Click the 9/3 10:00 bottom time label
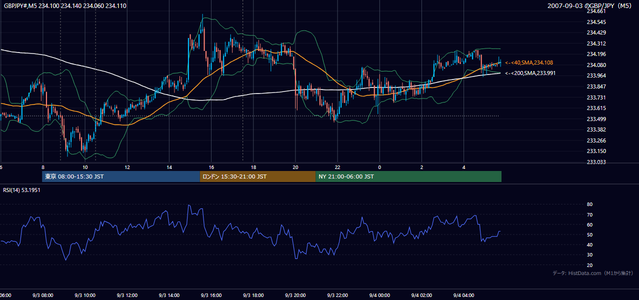Image resolution: width=639 pixels, height=300 pixels. (85, 295)
